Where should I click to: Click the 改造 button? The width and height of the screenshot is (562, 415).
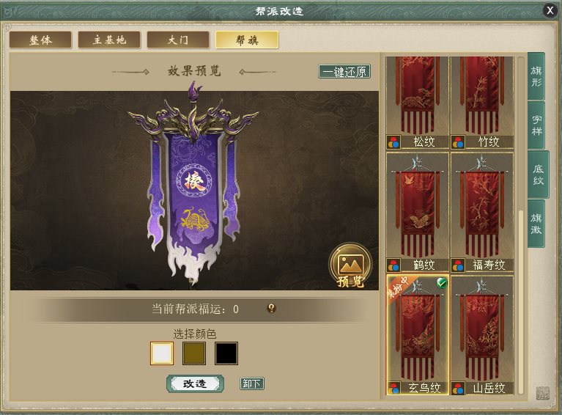coord(196,383)
